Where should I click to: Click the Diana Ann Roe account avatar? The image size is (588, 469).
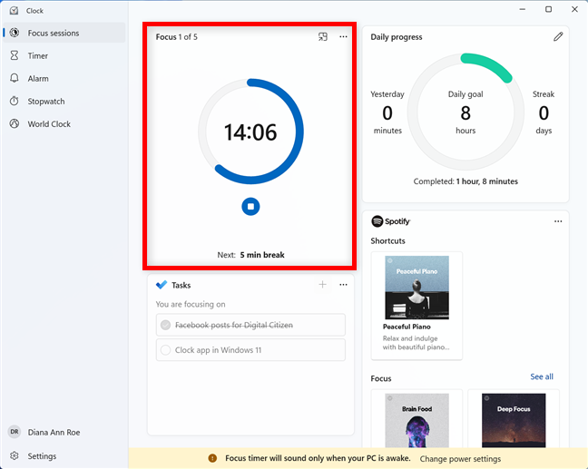[15, 433]
